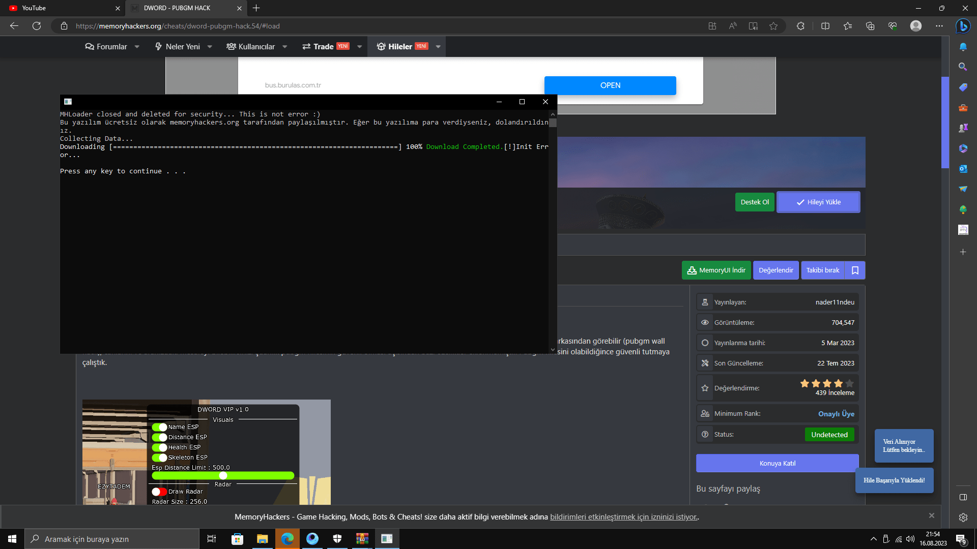Viewport: 977px width, 549px height.
Task: Open Microsoft 365 icon in Edge sidebar
Action: pyautogui.click(x=963, y=148)
